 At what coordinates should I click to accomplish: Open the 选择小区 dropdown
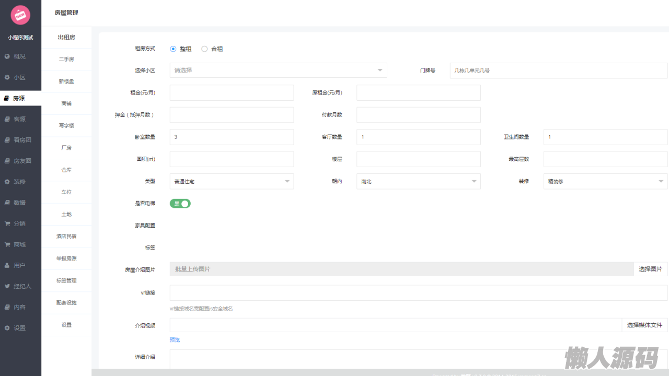278,70
